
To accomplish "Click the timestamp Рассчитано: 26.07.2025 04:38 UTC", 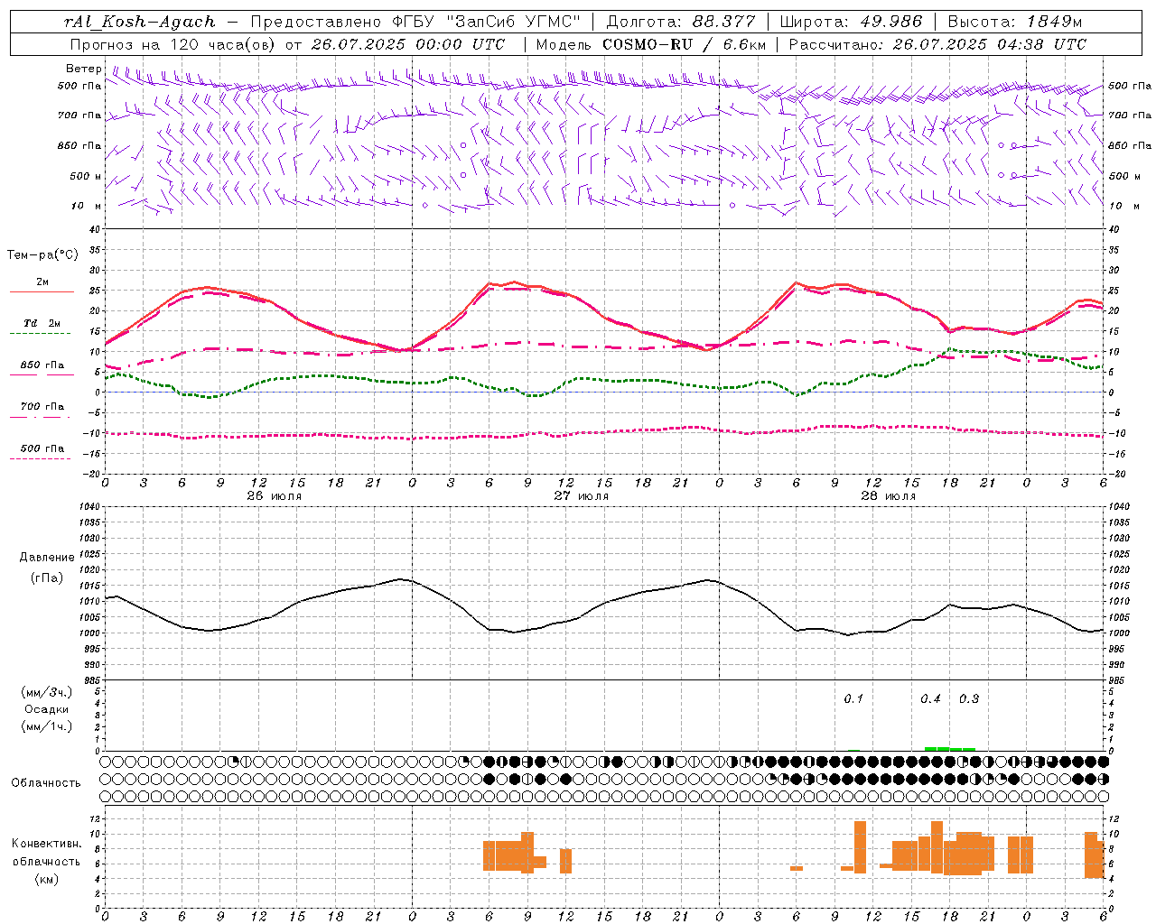I will coord(937,44).
